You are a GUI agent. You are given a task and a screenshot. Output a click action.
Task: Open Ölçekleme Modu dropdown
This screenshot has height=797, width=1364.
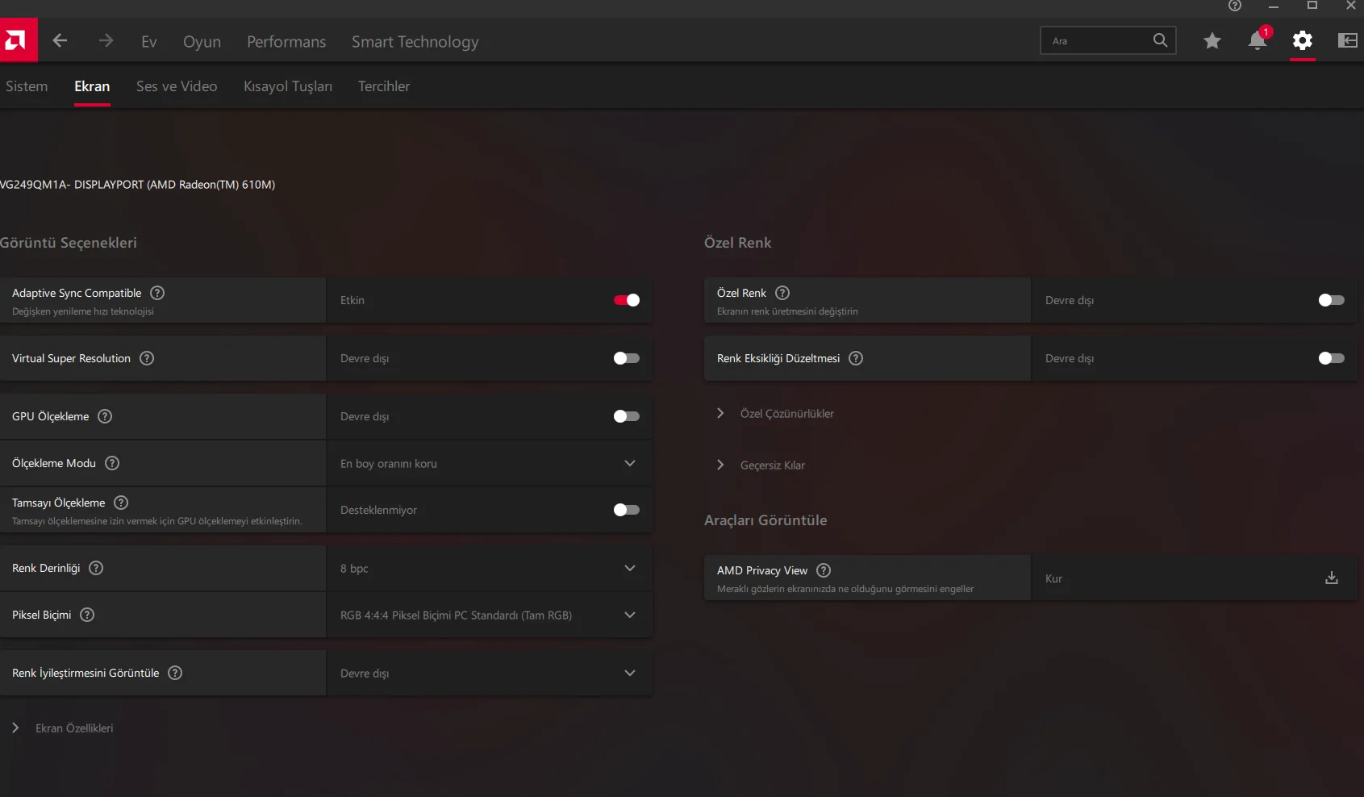490,463
